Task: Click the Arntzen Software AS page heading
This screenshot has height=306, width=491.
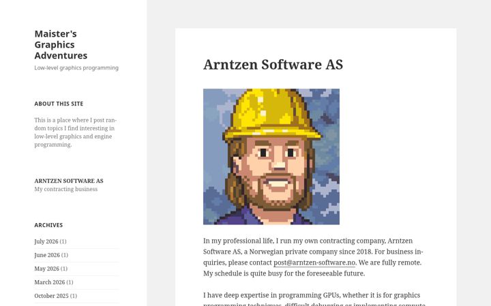Action: pyautogui.click(x=273, y=65)
